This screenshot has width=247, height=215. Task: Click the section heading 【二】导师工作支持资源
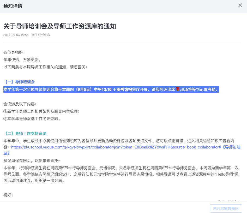pyautogui.click(x=25, y=134)
